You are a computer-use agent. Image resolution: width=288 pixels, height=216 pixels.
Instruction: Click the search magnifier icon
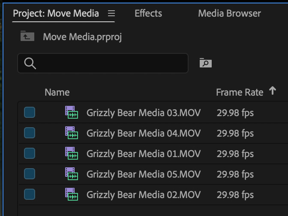tap(30, 63)
